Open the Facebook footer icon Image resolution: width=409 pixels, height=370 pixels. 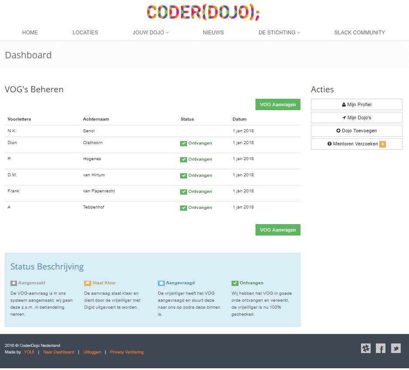[x=381, y=348]
